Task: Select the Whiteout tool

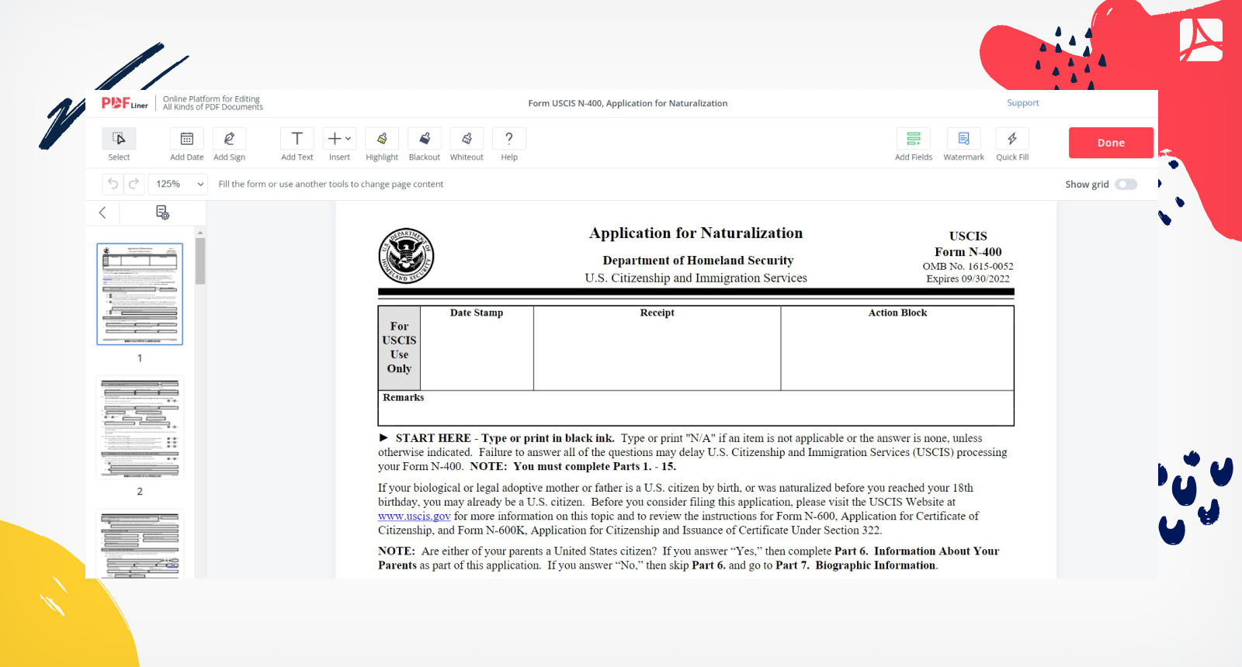Action: [467, 144]
